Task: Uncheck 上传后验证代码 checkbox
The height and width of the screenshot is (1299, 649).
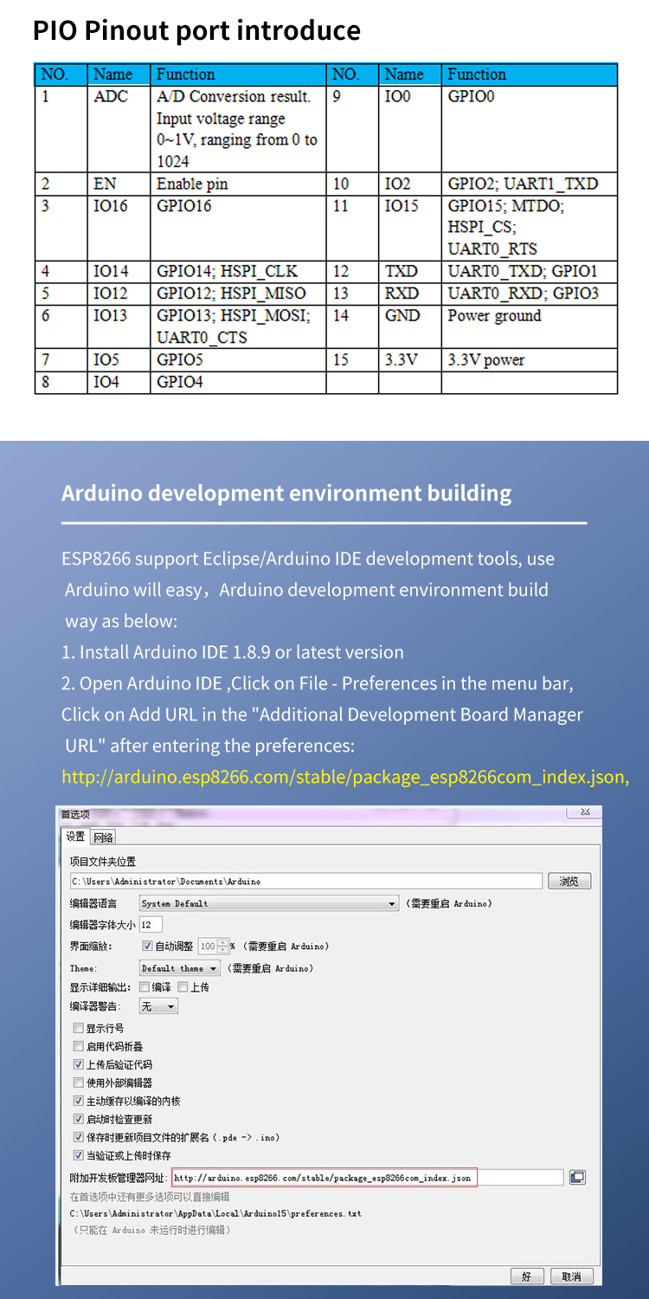Action: coord(79,1064)
